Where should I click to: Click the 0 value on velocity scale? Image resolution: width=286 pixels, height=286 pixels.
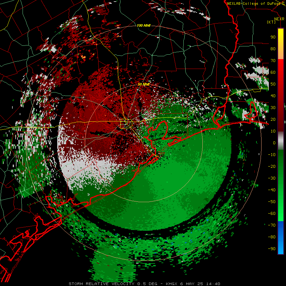(x=274, y=143)
